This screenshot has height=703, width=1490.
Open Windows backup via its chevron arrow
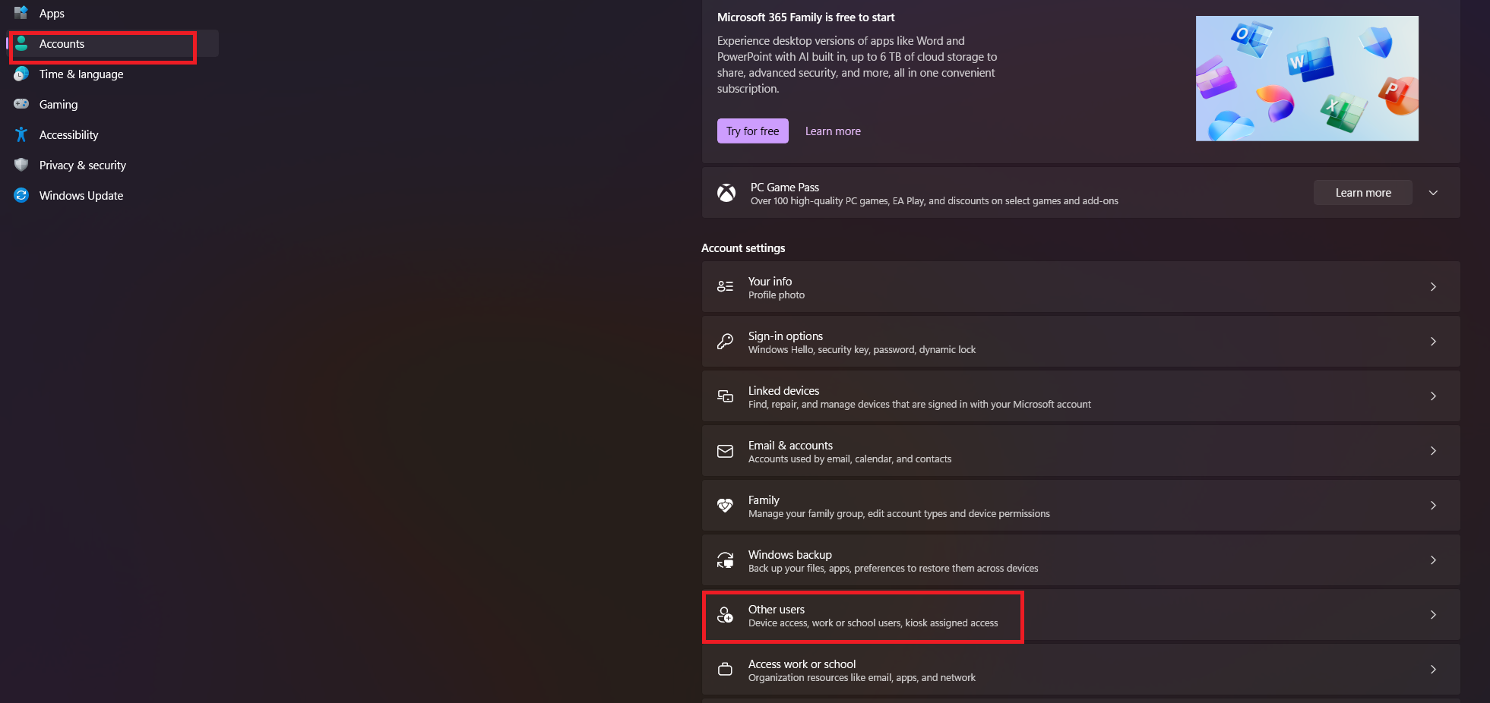[1433, 560]
